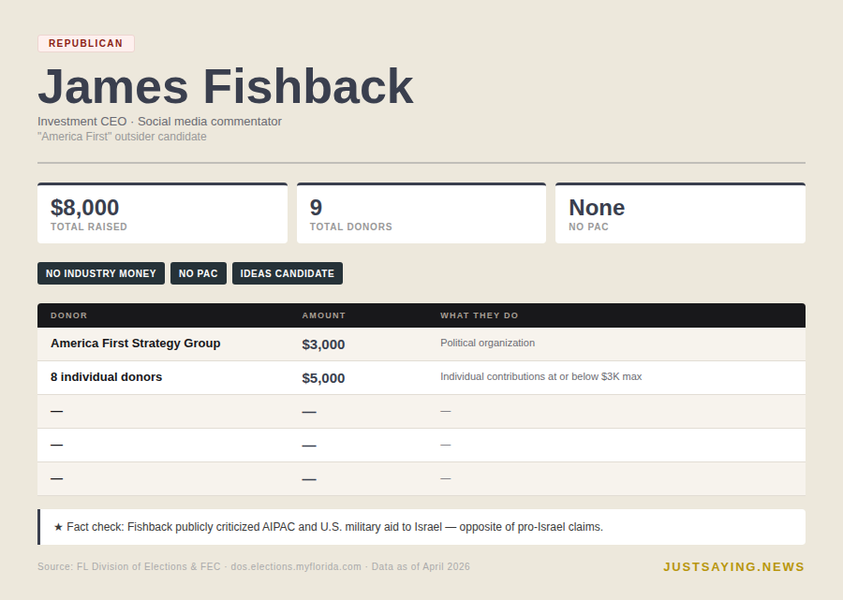Open the $8,000 Total Raised card

[162, 213]
